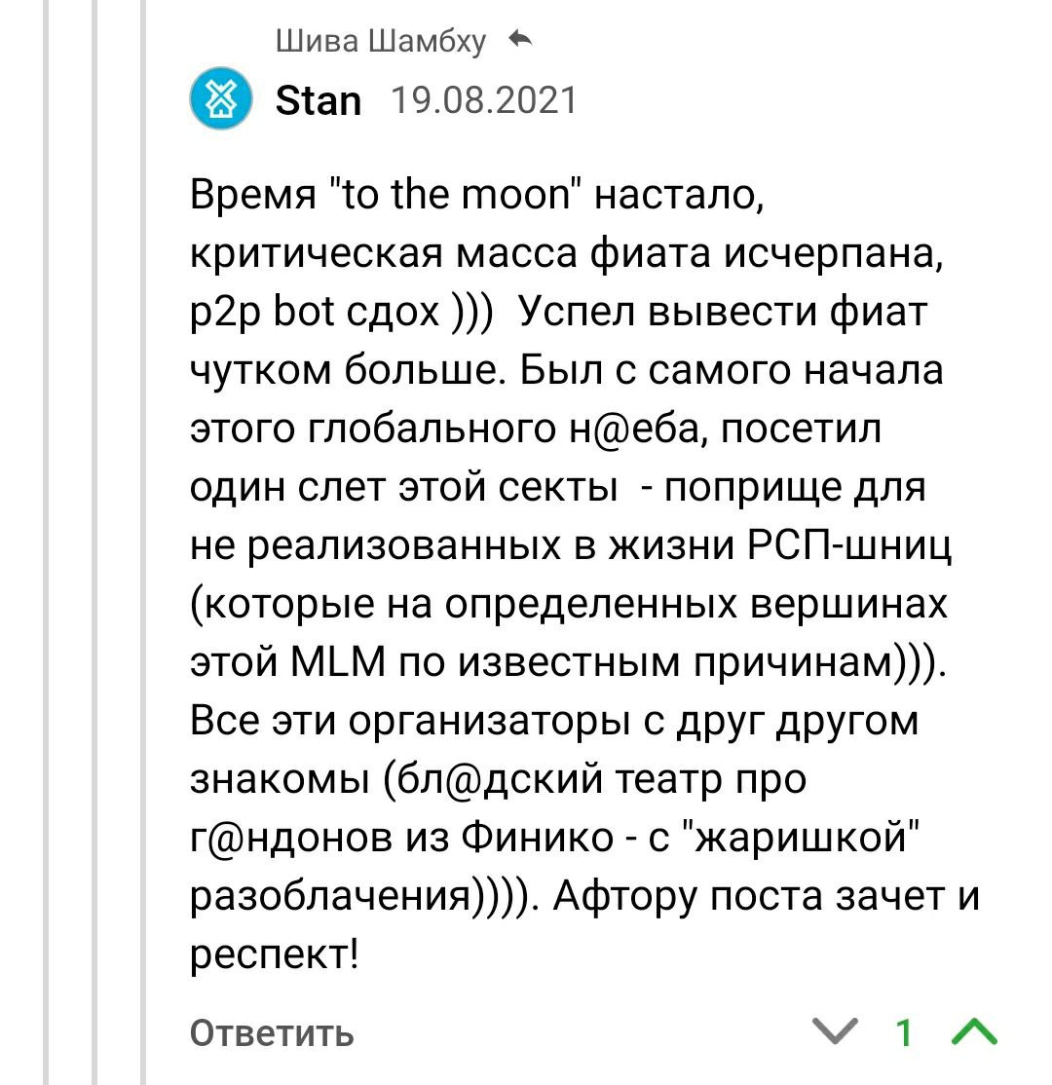
Task: Collapse the branch via the middle vertical line
Action: pyautogui.click(x=94, y=542)
